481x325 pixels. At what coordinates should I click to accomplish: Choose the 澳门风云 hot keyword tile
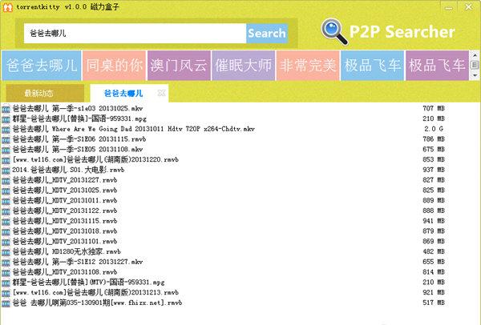178,64
